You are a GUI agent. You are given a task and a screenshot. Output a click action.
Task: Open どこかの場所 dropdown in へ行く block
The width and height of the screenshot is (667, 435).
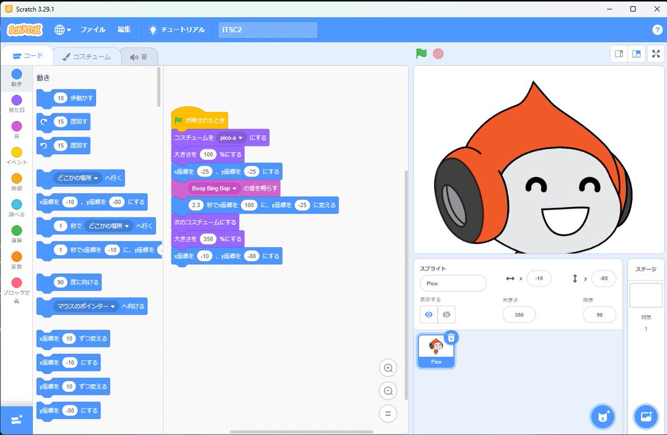[x=78, y=178]
